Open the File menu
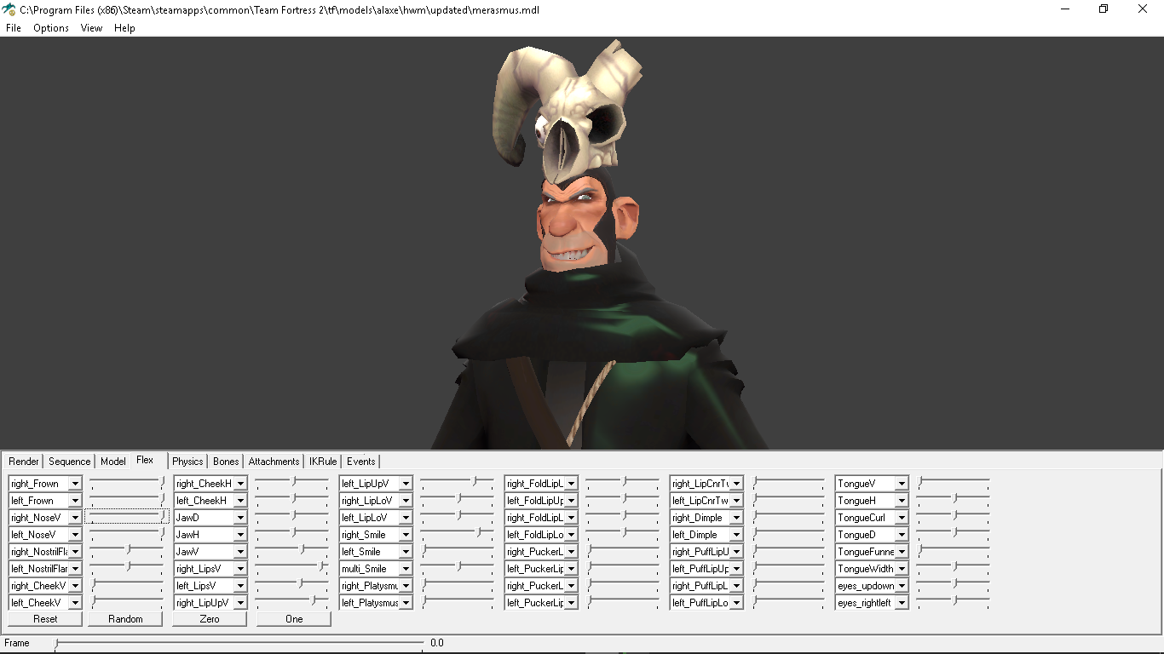Screen dimensions: 1164x654 point(14,28)
